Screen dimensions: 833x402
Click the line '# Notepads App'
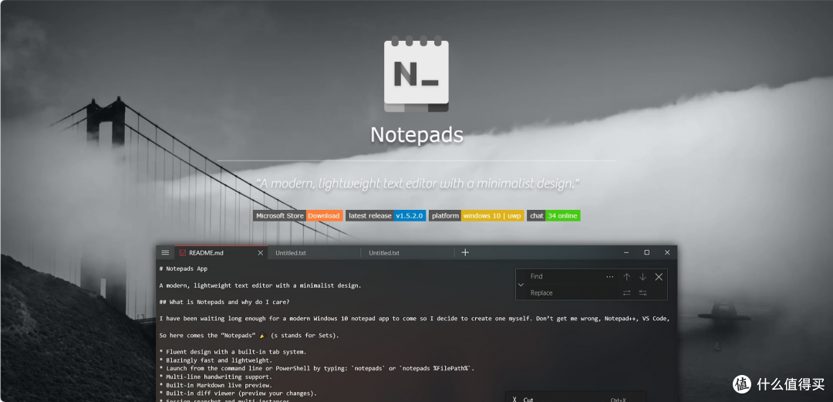pos(184,269)
